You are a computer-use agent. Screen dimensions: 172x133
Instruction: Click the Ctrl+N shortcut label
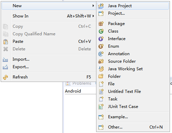[x=156, y=127]
